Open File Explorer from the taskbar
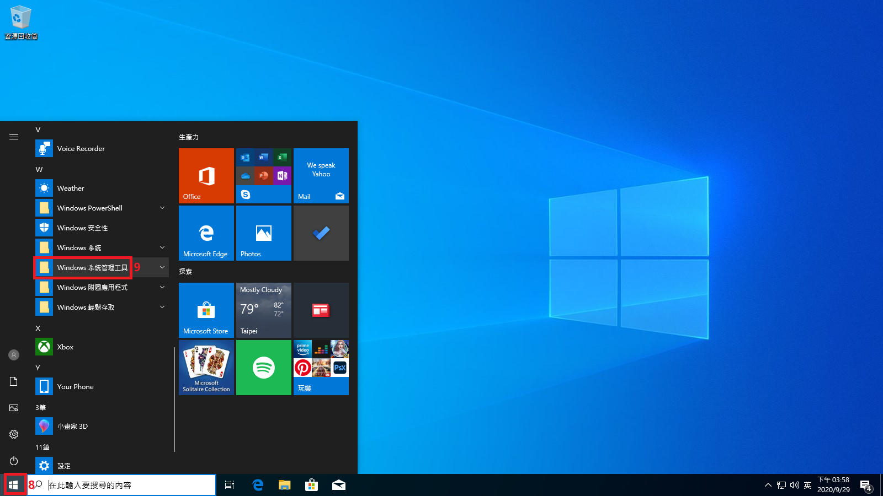This screenshot has height=496, width=883. tap(284, 485)
